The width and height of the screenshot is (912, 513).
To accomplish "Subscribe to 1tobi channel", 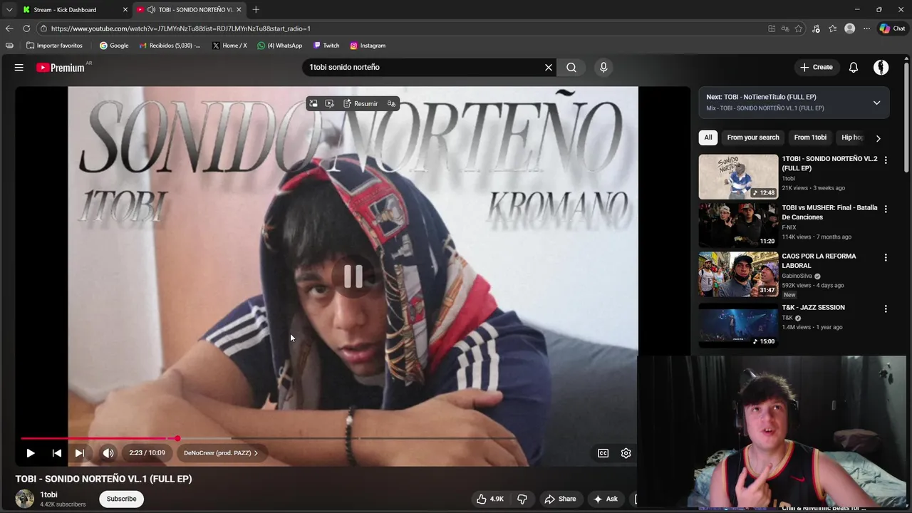I will coord(121,499).
